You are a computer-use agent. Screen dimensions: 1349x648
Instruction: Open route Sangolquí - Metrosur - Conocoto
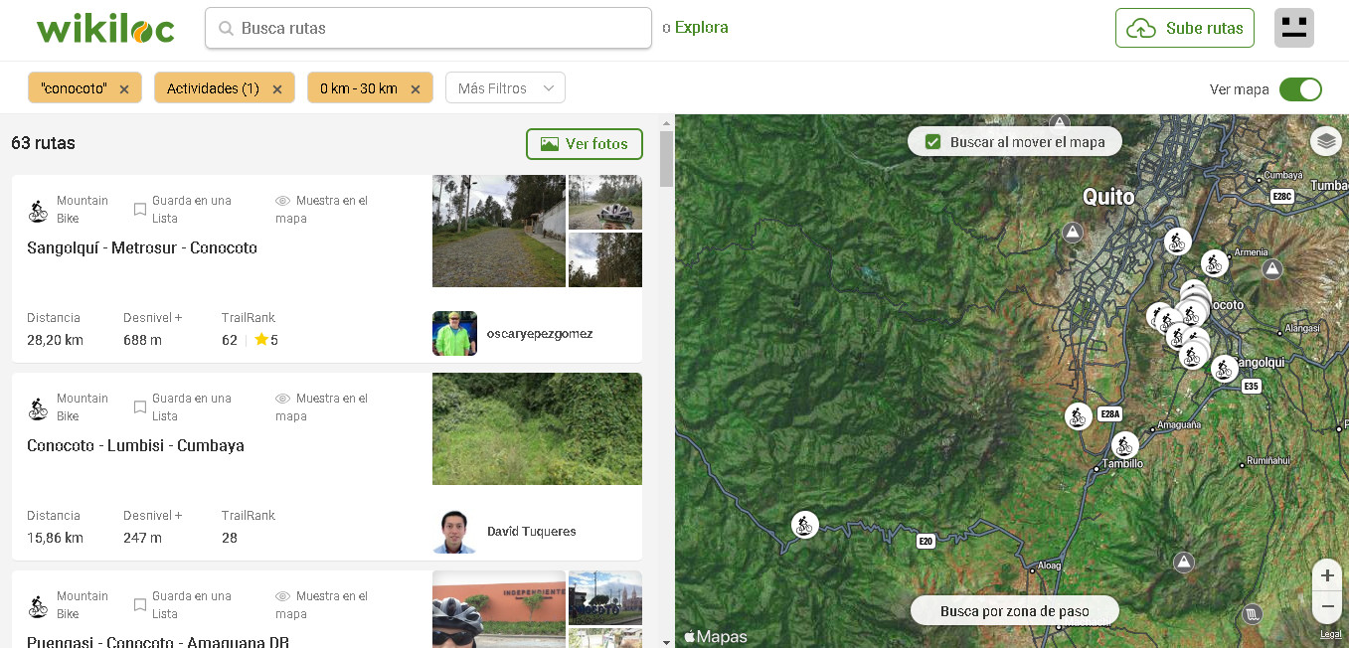(x=142, y=247)
